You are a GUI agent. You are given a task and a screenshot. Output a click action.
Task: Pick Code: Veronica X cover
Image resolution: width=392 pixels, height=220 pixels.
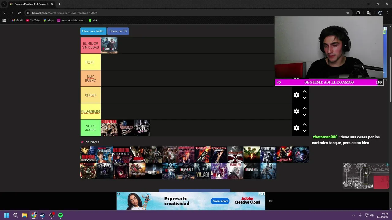[105, 154]
